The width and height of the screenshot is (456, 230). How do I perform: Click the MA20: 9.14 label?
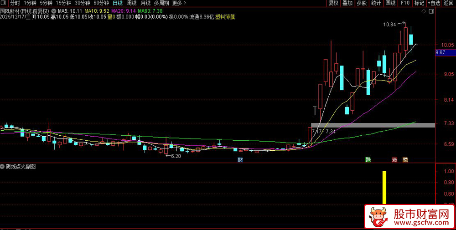(x=124, y=11)
